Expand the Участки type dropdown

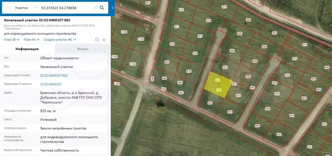click(x=24, y=8)
